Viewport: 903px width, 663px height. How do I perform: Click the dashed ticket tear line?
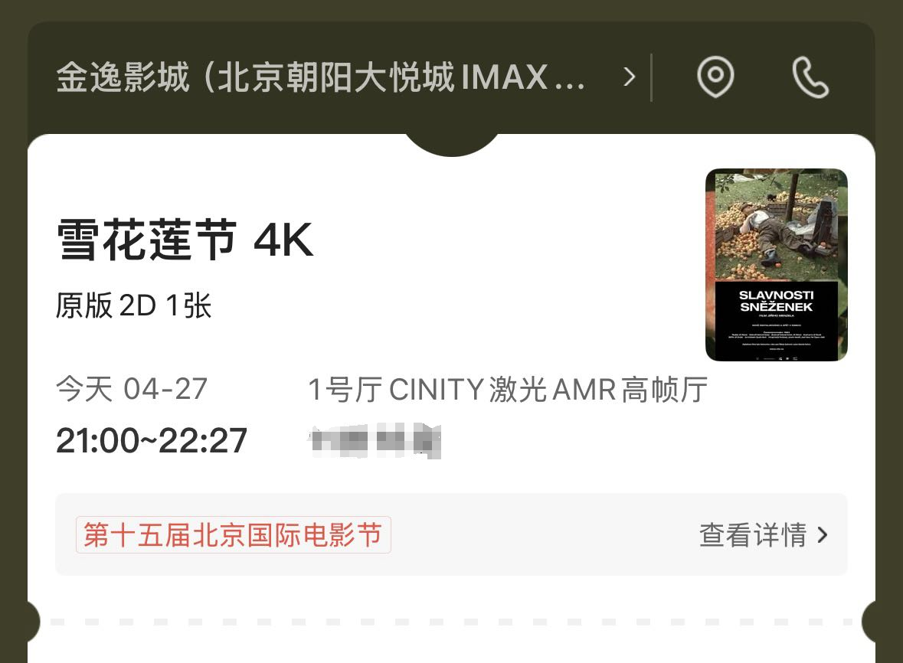pyautogui.click(x=452, y=622)
